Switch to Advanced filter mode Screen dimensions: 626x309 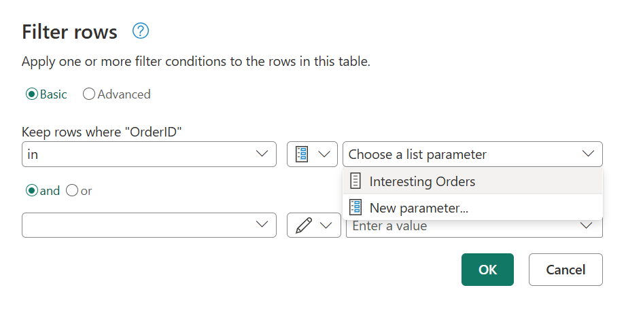tap(89, 94)
